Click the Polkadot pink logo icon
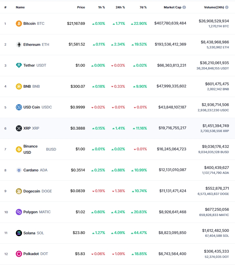The width and height of the screenshot is (235, 265). pos(19,254)
